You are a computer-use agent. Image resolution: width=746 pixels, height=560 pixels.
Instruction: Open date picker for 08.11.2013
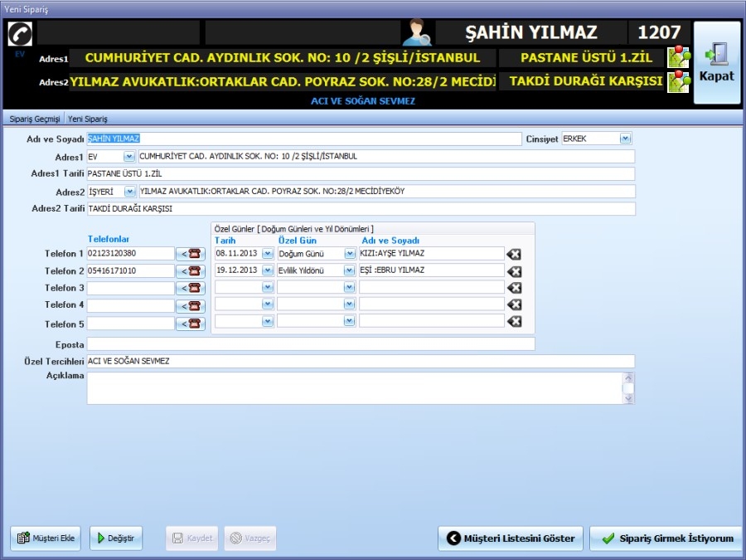coord(268,253)
